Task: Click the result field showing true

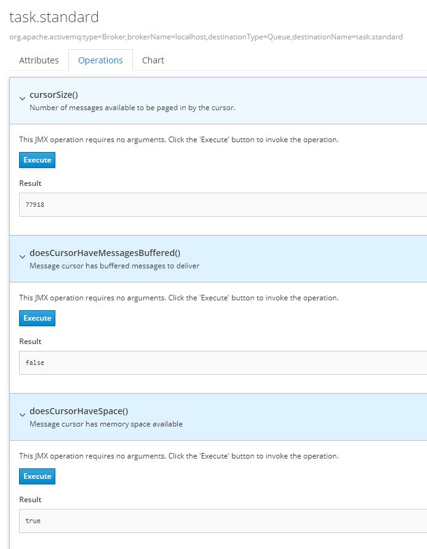Action: [223, 521]
